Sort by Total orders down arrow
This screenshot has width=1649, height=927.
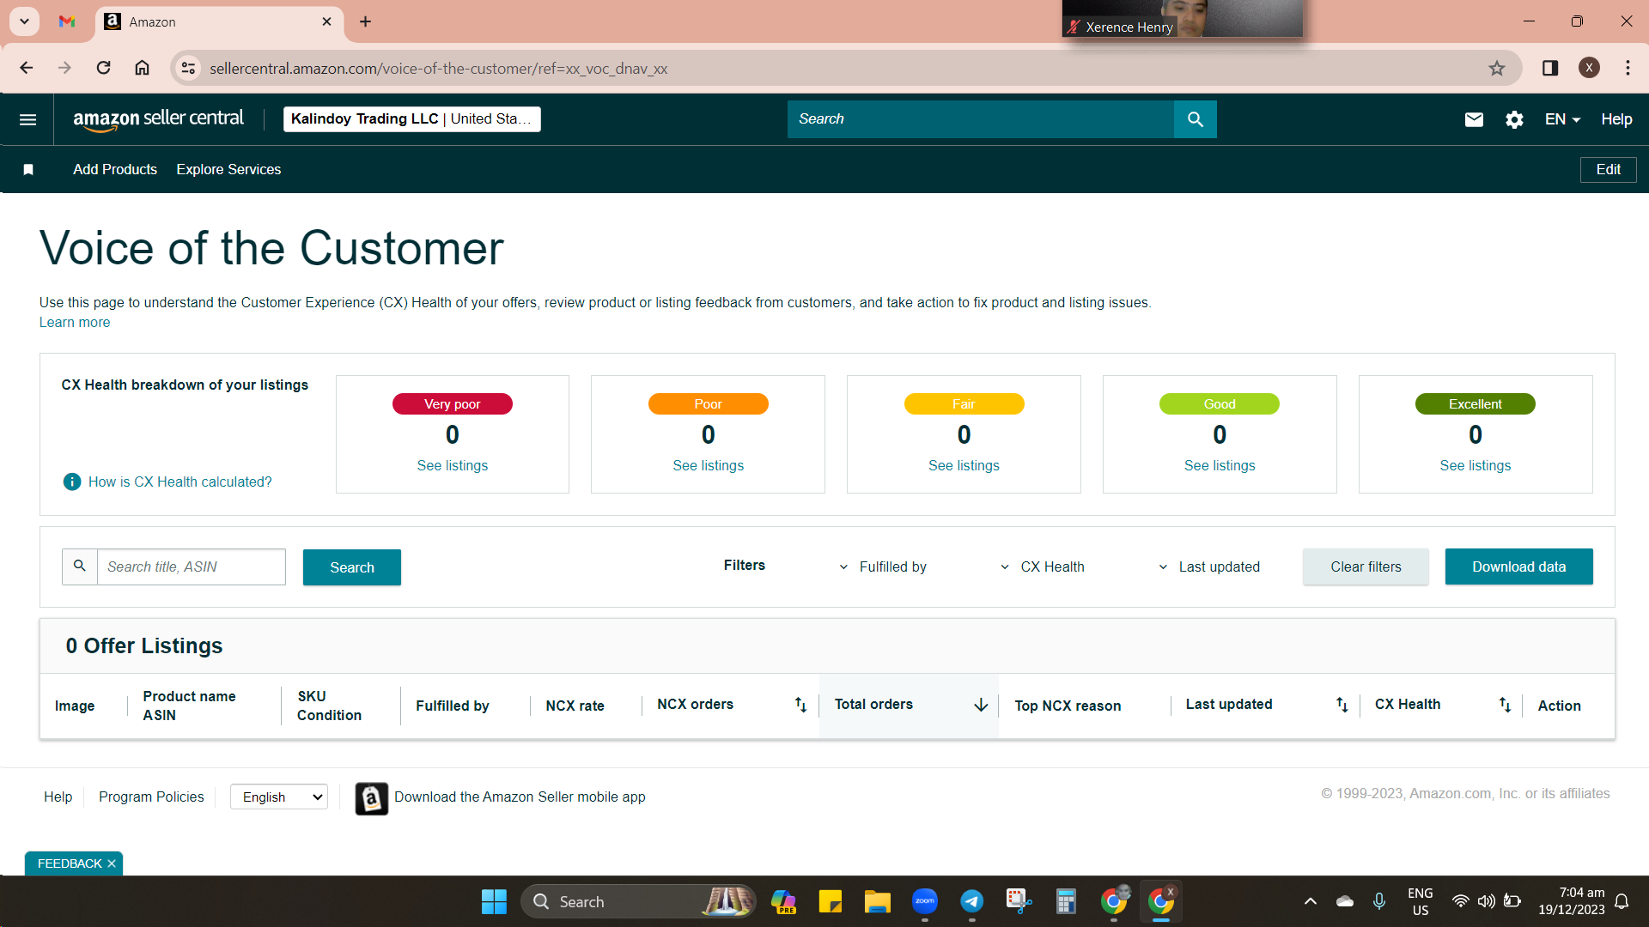[x=981, y=705]
